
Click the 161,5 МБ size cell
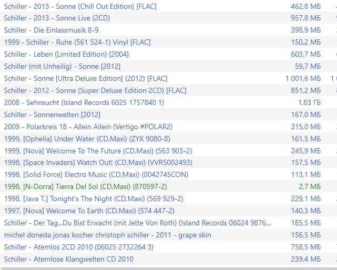pyautogui.click(x=306, y=139)
